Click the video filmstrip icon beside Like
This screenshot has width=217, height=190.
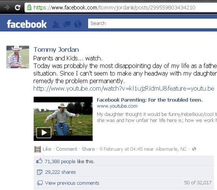pyautogui.click(x=37, y=149)
